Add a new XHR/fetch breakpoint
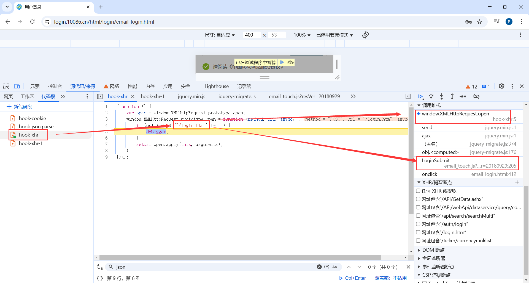The width and height of the screenshot is (529, 283). [517, 182]
